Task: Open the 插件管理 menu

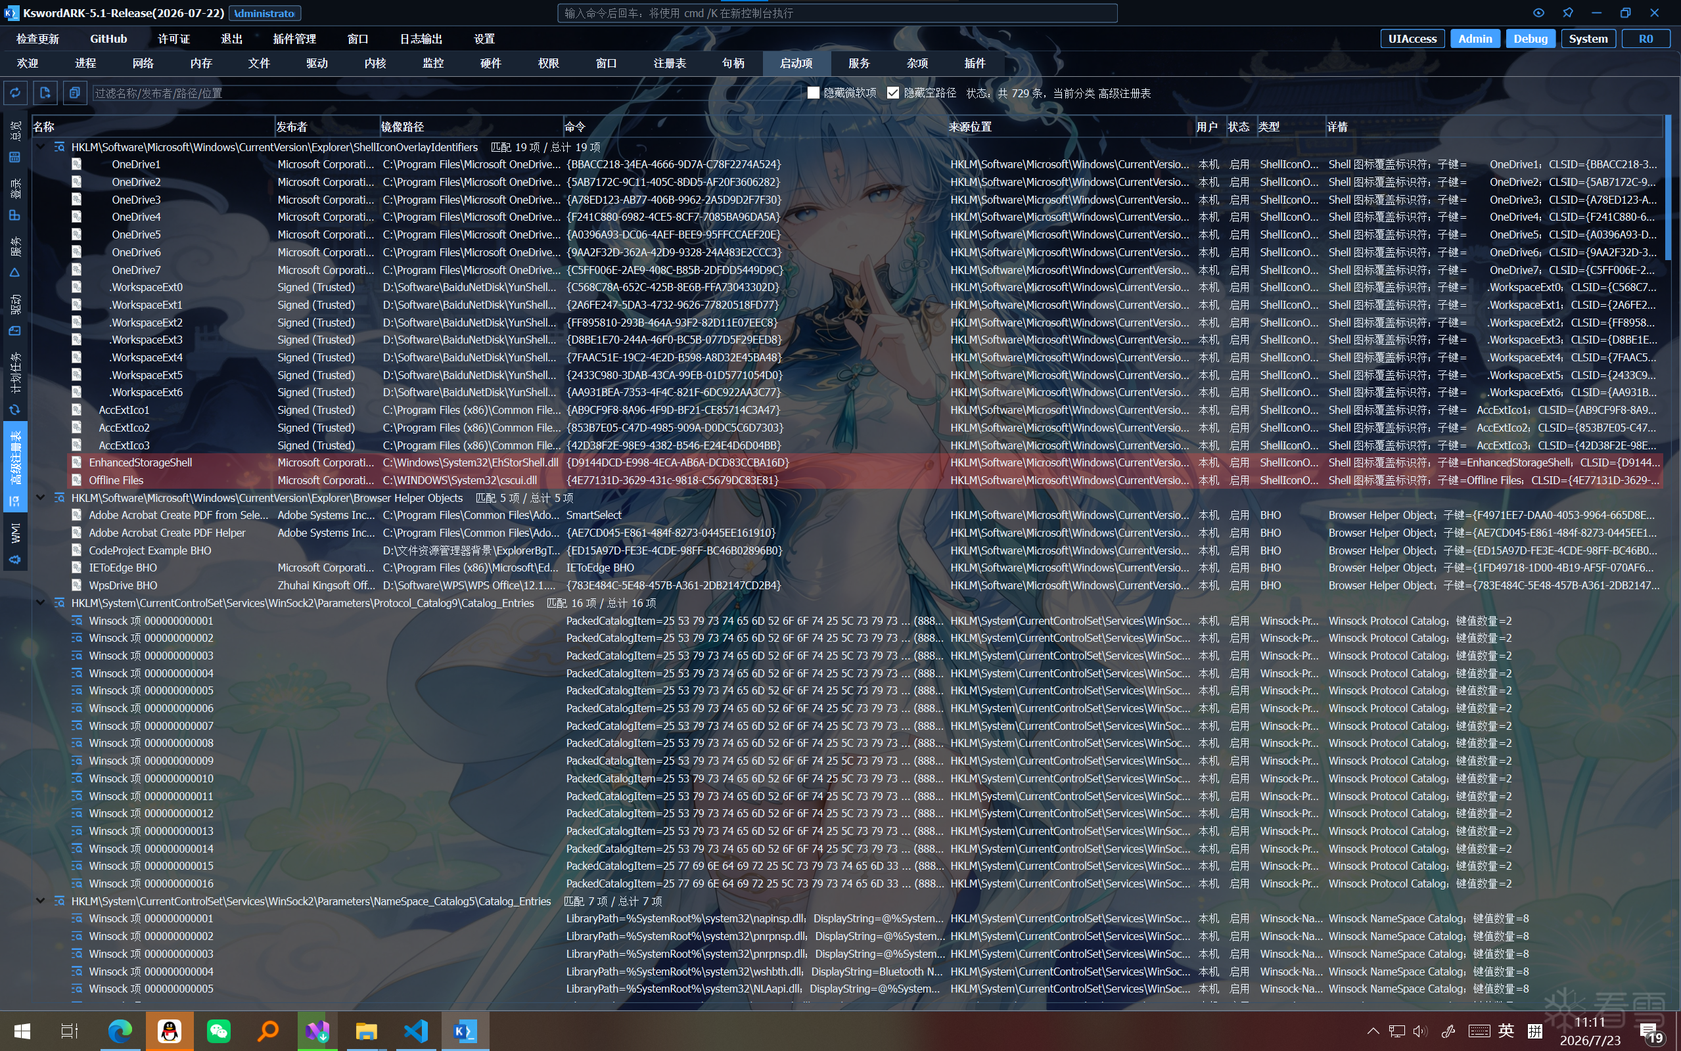Action: 294,39
